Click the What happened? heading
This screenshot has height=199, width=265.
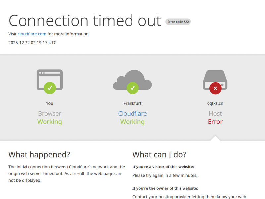[39, 154]
